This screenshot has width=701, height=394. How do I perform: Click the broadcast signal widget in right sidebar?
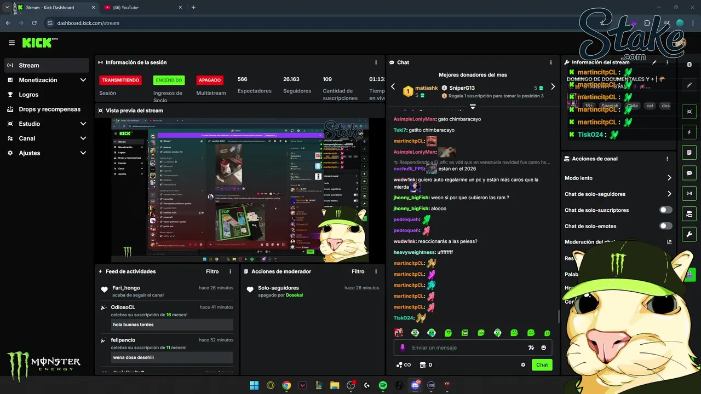click(689, 193)
